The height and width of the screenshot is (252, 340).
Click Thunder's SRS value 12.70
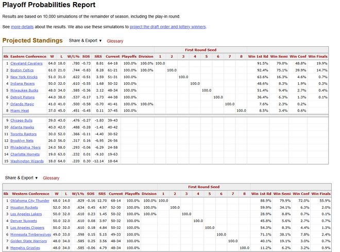[x=102, y=201]
